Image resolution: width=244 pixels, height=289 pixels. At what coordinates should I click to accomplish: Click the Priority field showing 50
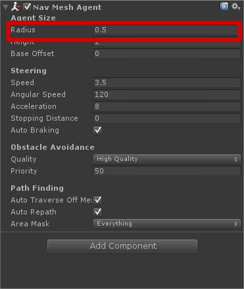click(167, 171)
